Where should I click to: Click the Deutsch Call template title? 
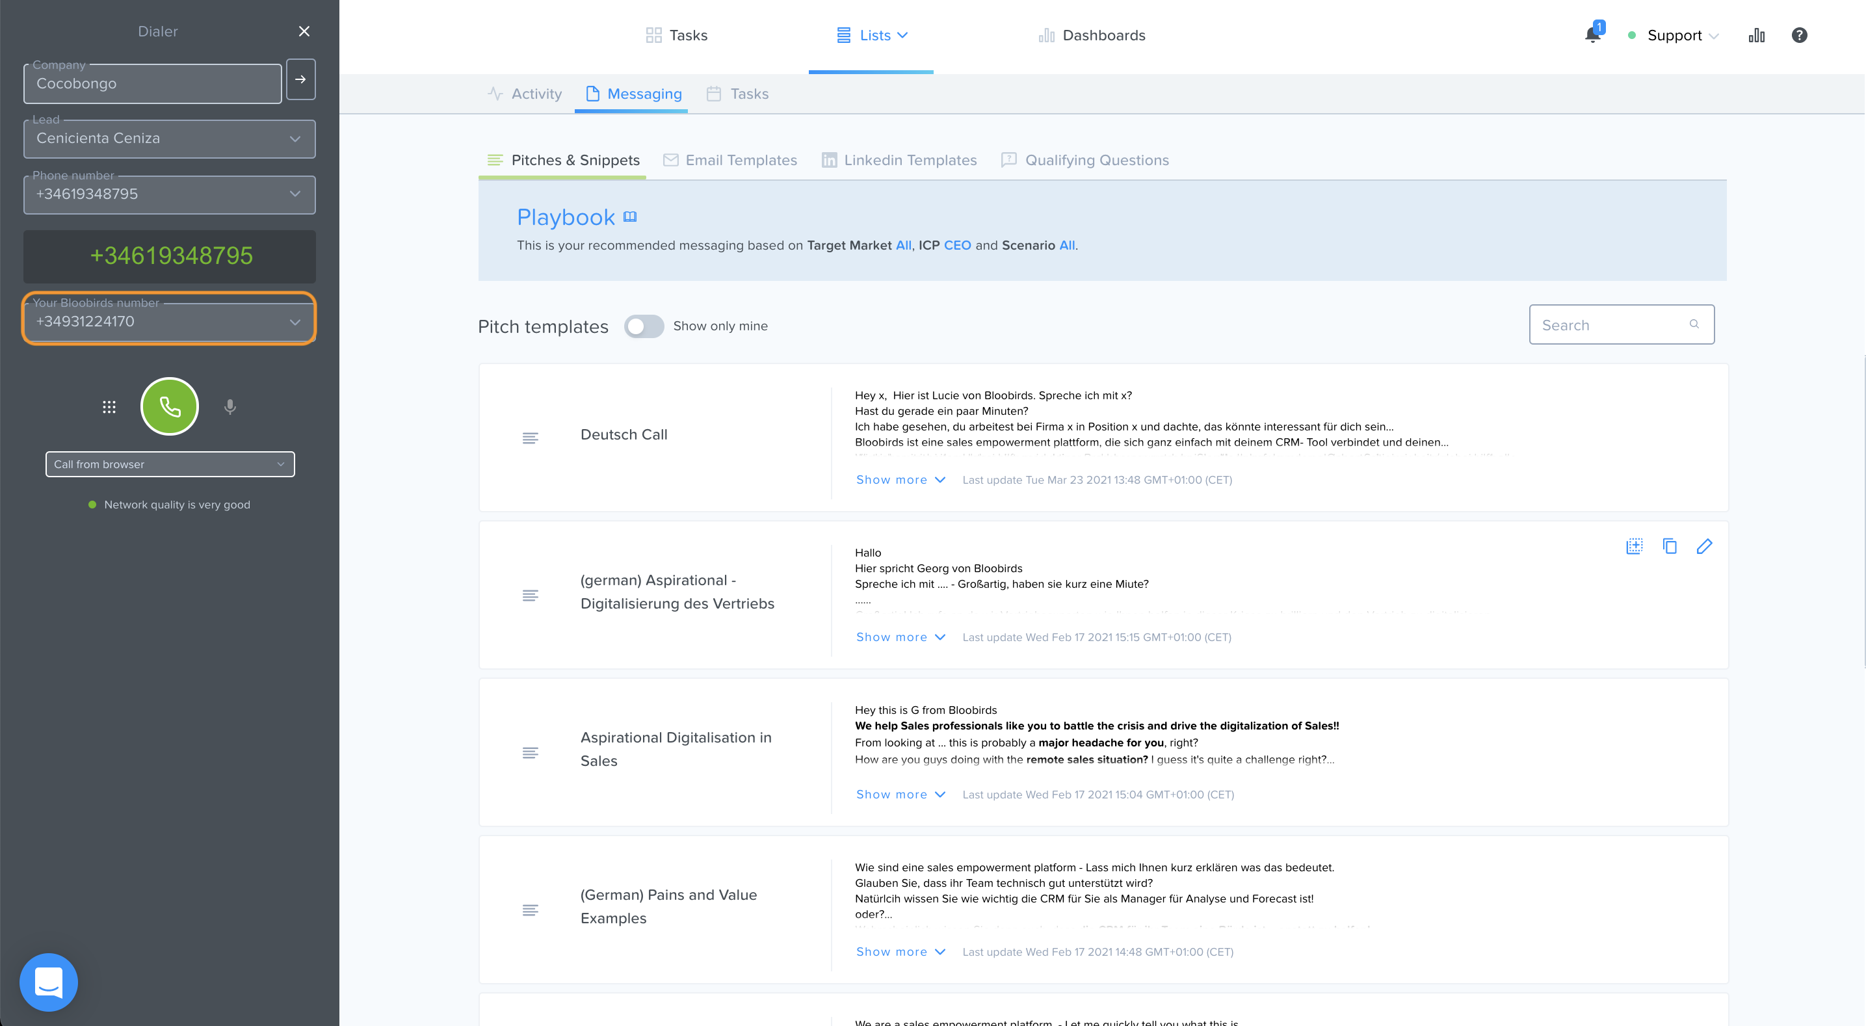[624, 435]
